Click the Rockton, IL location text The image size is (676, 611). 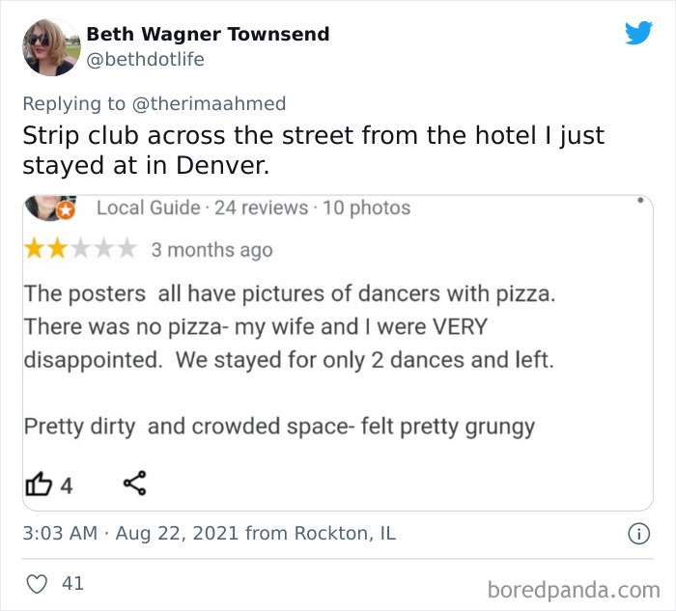click(x=345, y=533)
